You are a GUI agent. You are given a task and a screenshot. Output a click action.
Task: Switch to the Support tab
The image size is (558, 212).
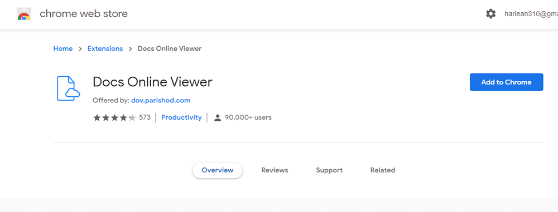point(329,170)
